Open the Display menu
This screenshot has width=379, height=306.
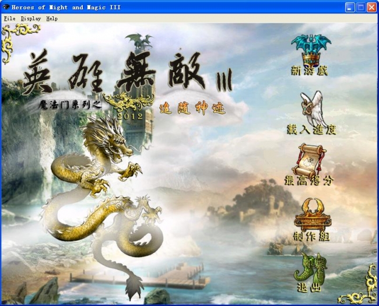[30, 18]
